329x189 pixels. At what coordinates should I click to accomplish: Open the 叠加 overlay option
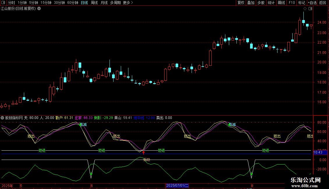(251, 3)
